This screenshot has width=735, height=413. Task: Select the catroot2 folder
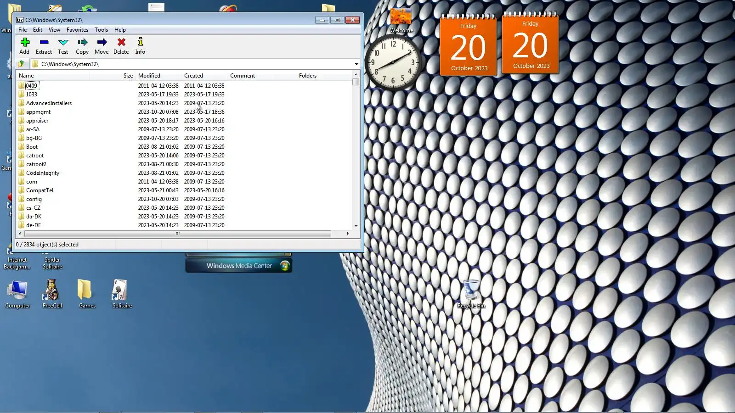pyautogui.click(x=36, y=164)
